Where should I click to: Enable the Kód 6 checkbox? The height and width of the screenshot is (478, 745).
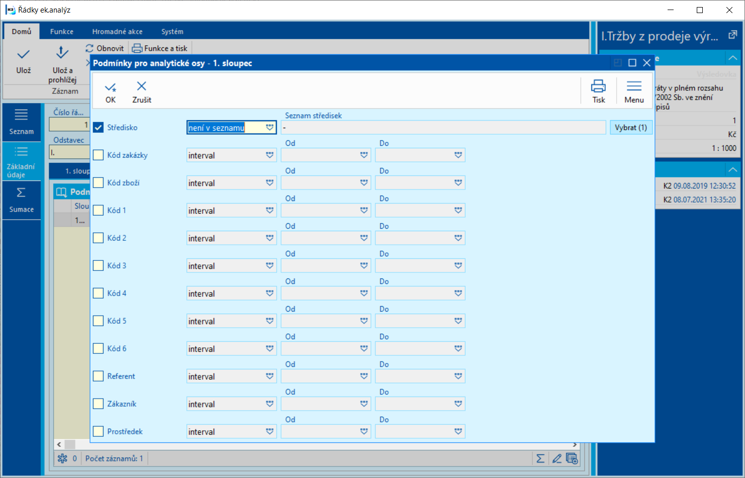tap(99, 349)
